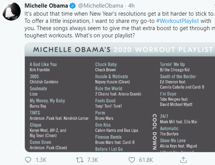Image resolution: width=215 pixels, height=165 pixels.
Task: Open the #WorkoutPlaylist hashtag link
Action: (178, 21)
